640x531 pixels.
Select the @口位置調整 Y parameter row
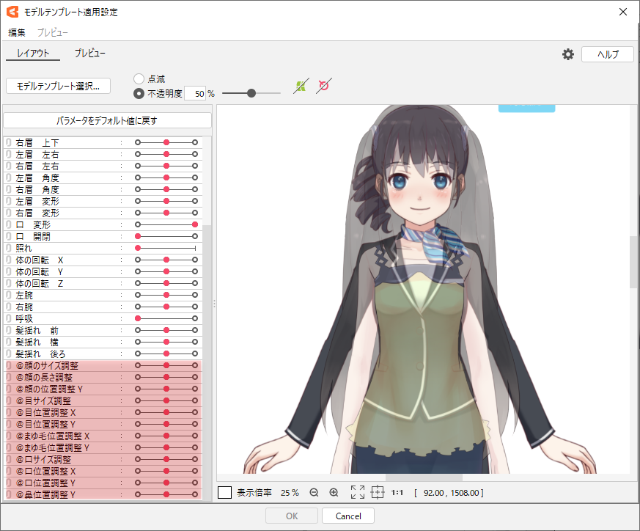tap(103, 483)
